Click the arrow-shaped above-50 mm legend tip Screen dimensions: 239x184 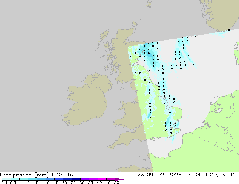[119, 179]
